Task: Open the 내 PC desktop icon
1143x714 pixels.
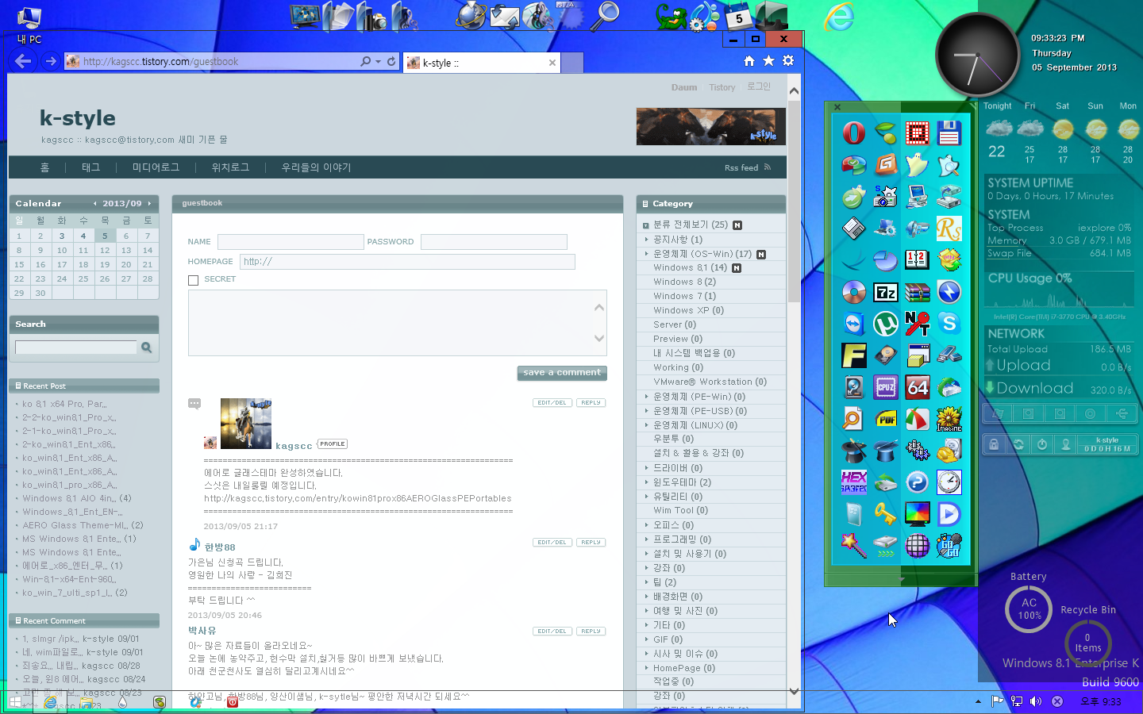Action: pyautogui.click(x=29, y=24)
